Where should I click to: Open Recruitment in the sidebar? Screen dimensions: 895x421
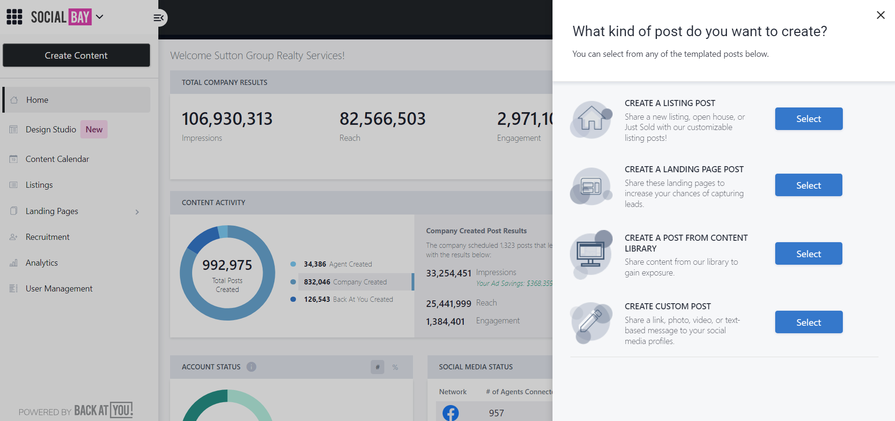[47, 237]
